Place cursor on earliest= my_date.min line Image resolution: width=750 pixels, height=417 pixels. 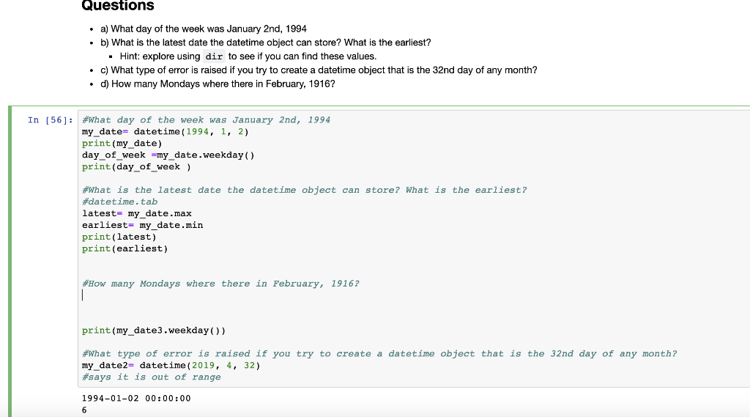[x=143, y=225]
